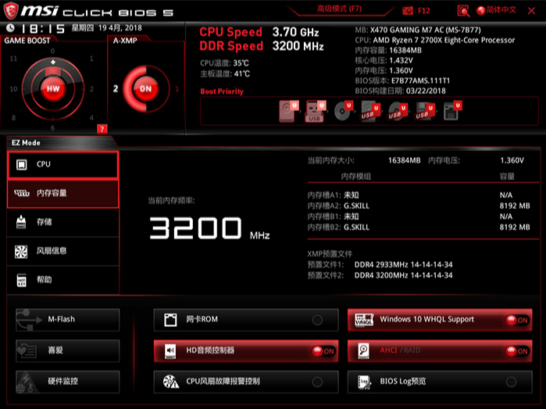Switch to 高级模式 (F7) advanced mode
The width and height of the screenshot is (546, 409).
pyautogui.click(x=341, y=9)
